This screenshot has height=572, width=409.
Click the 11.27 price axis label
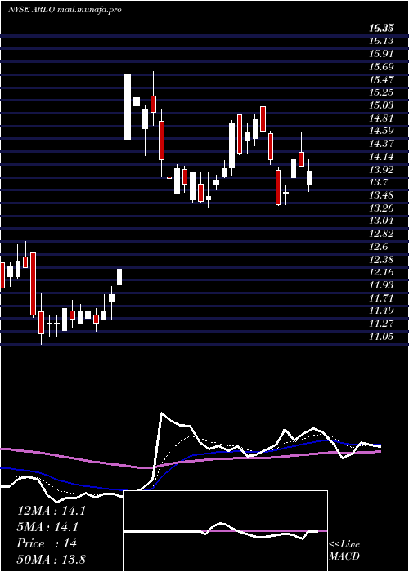click(381, 324)
